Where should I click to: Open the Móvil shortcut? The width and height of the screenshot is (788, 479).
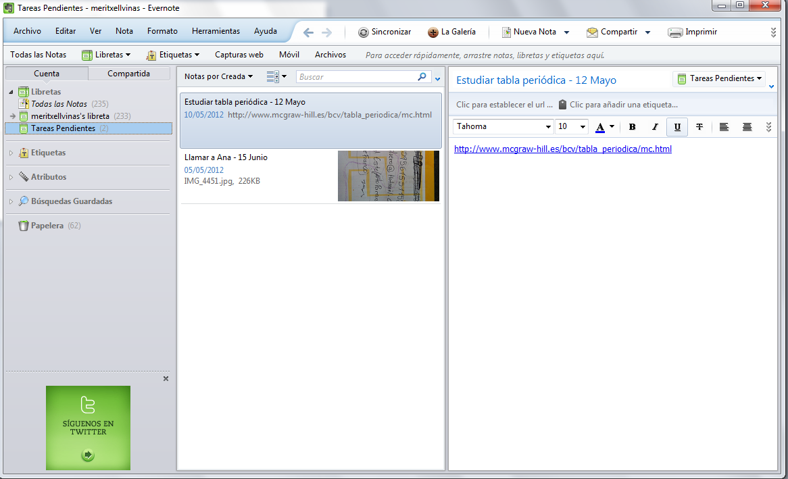tap(289, 55)
